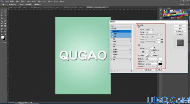This screenshot has height=104, width=190.
Task: Open the Highlight Mode dropdown
Action: click(x=152, y=59)
